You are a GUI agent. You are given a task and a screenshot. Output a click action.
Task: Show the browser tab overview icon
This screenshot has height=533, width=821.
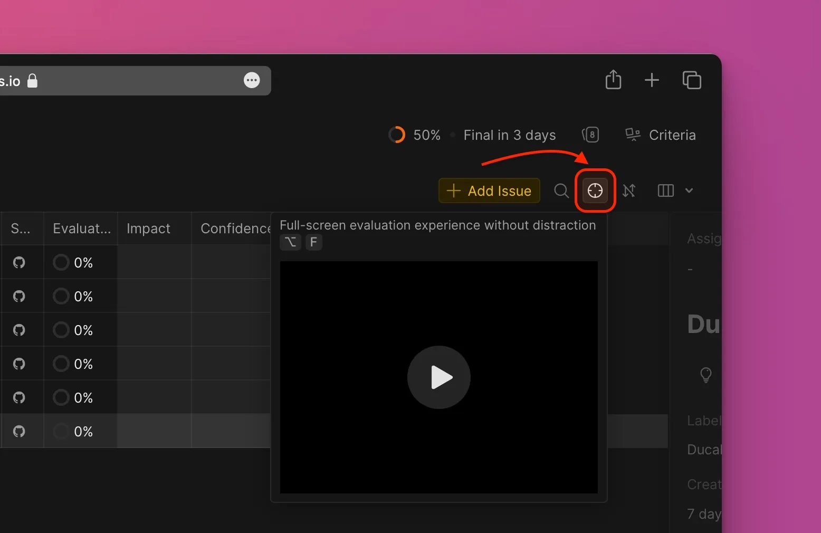click(x=691, y=80)
